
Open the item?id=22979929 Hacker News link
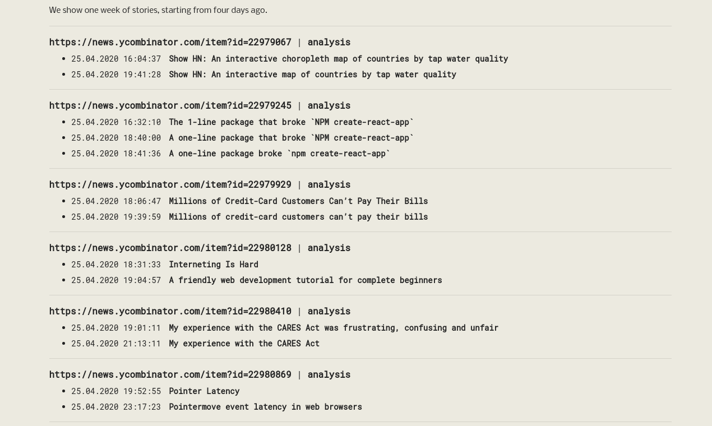tap(170, 184)
